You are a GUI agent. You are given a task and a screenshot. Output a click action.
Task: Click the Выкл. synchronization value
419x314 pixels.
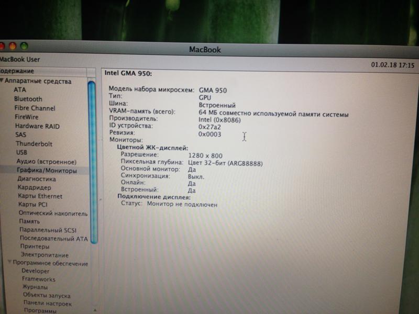[x=196, y=177]
